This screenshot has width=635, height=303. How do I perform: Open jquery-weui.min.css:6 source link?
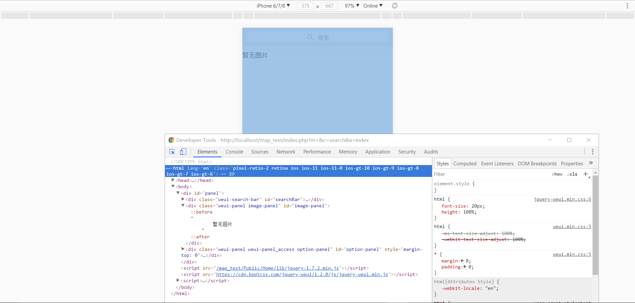tap(562, 199)
